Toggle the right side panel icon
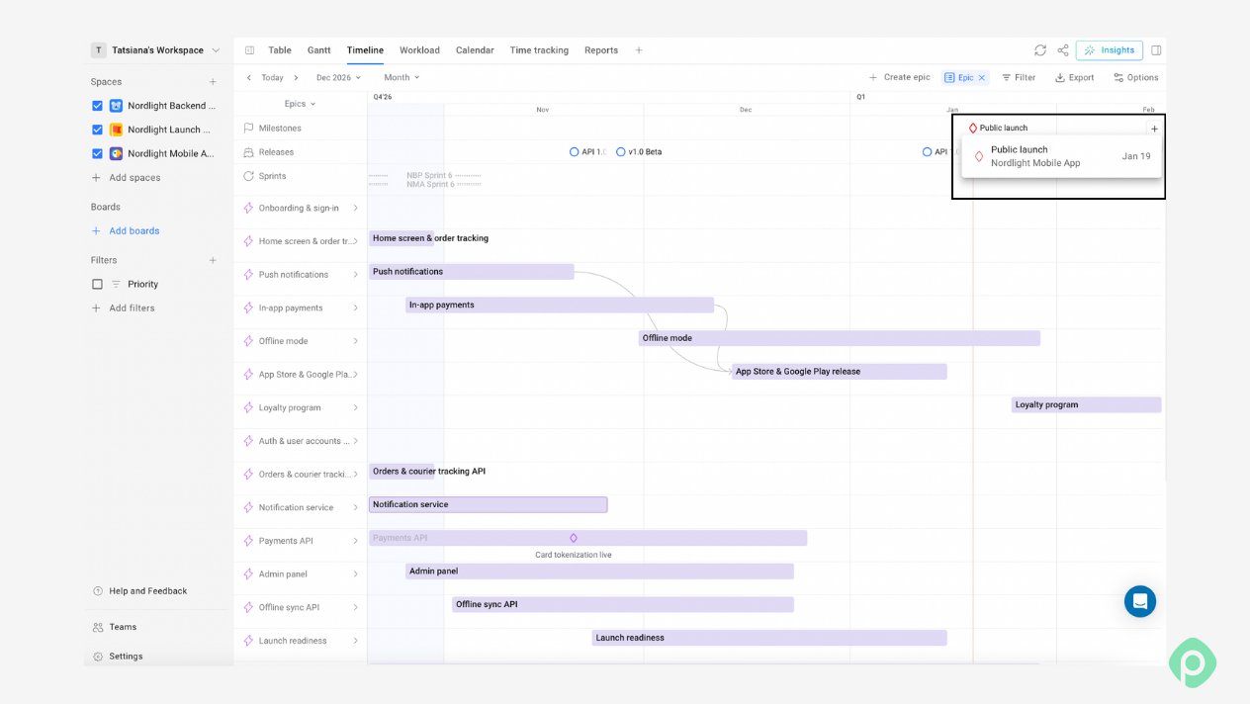 (1156, 50)
